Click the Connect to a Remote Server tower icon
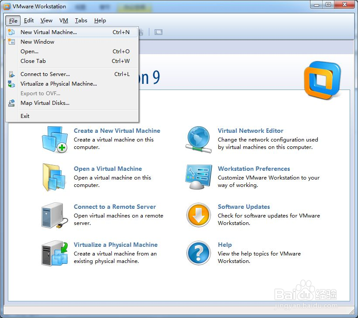Screen dimensions: 358x318 pyautogui.click(x=55, y=215)
